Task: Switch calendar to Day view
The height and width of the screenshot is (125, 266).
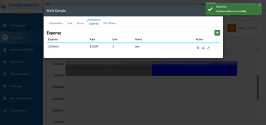Action: click(x=232, y=28)
